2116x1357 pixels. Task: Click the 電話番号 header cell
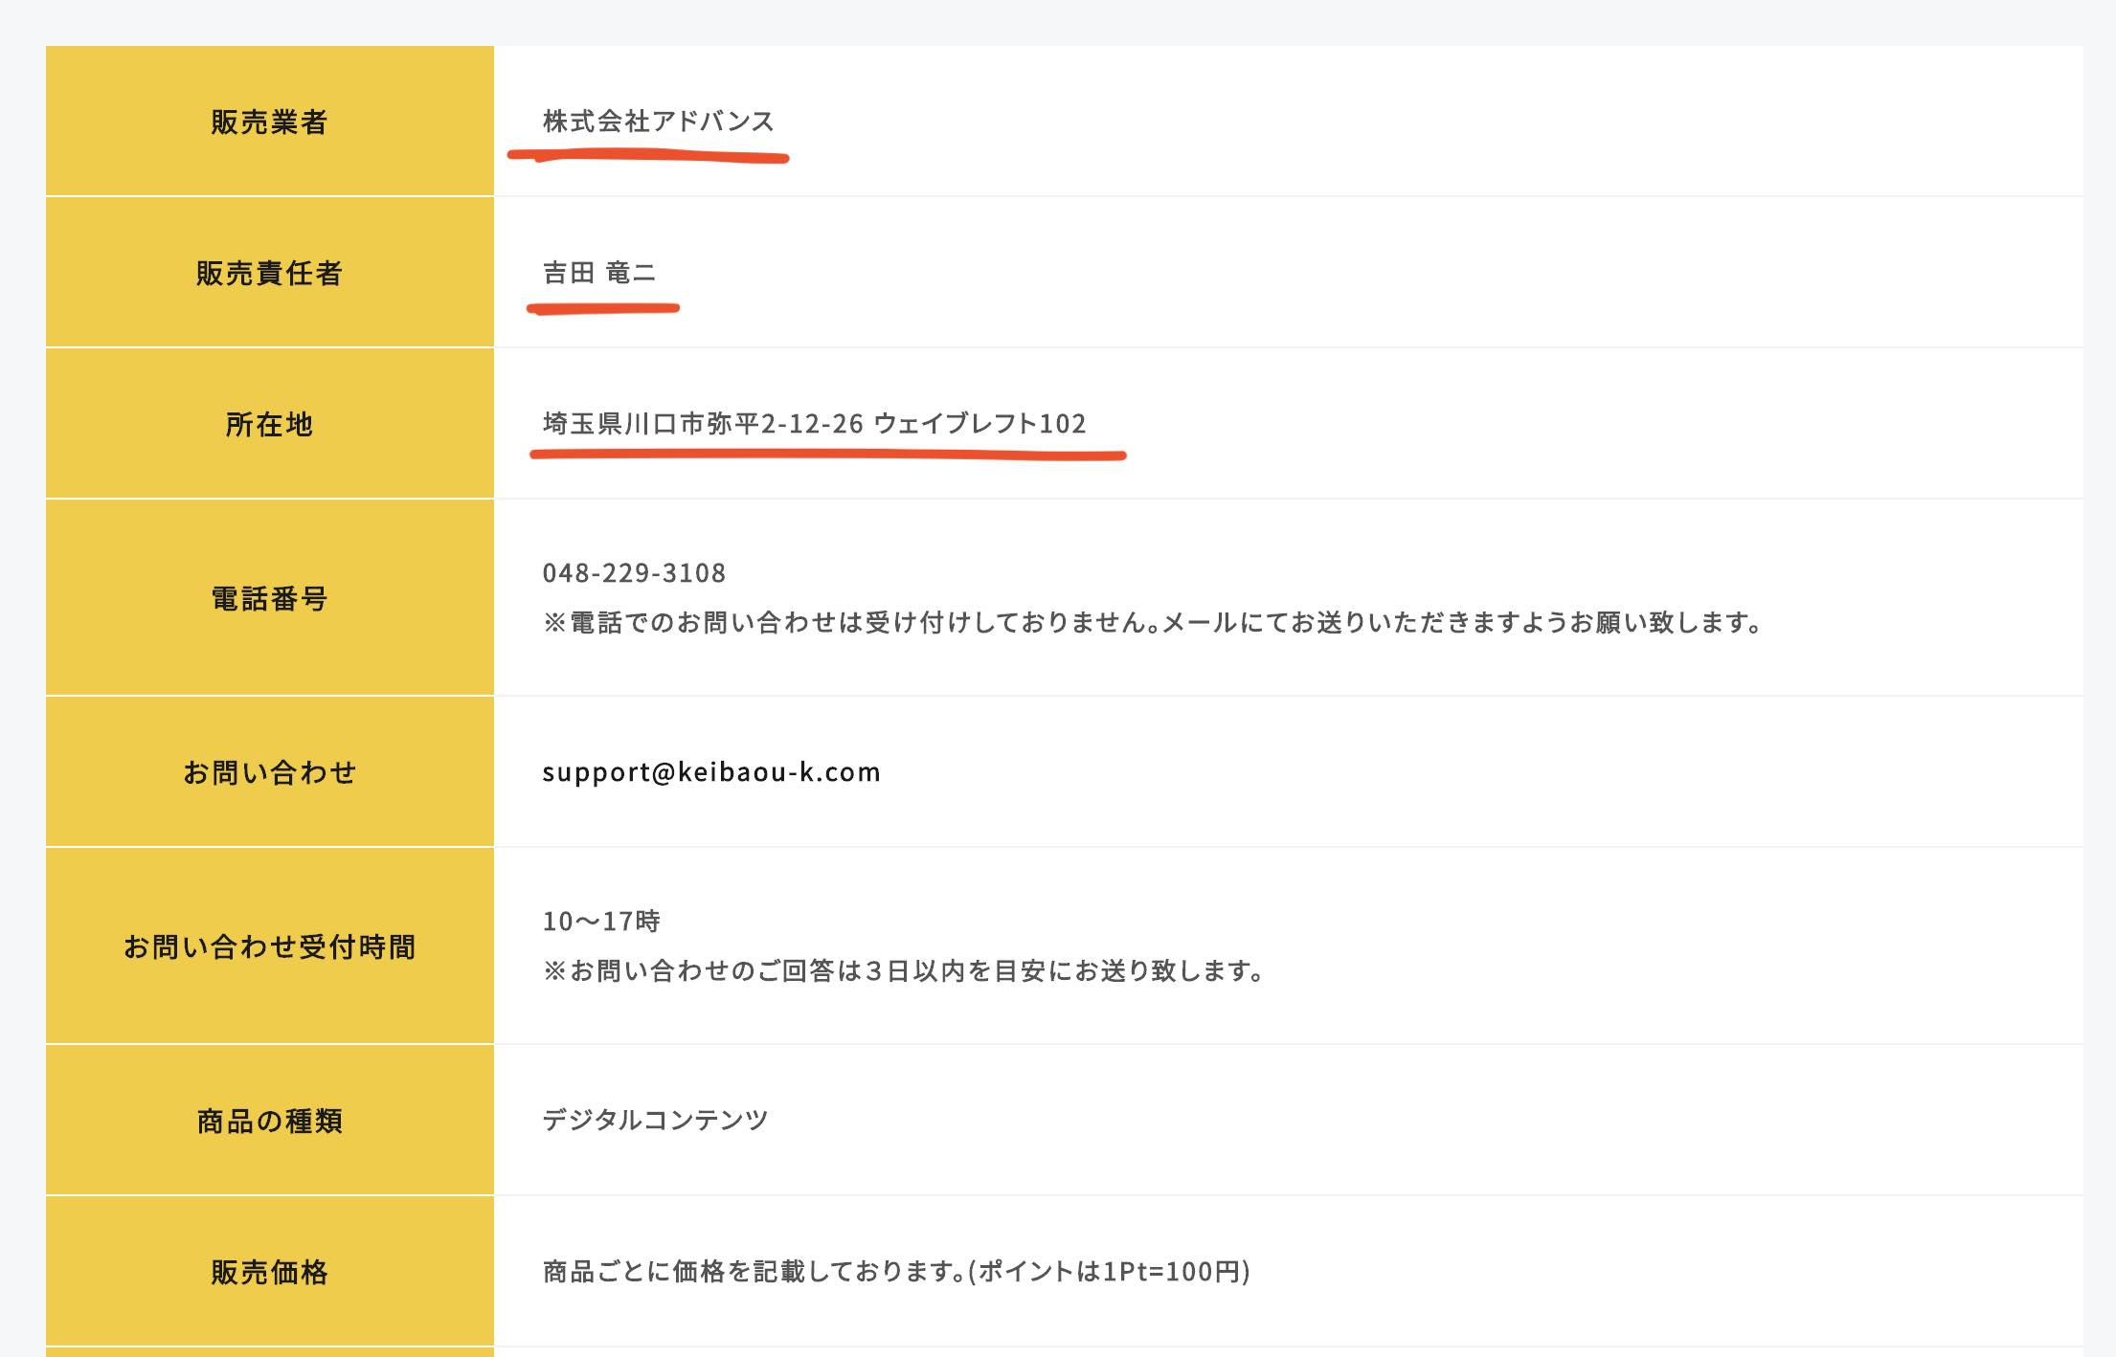[x=269, y=599]
